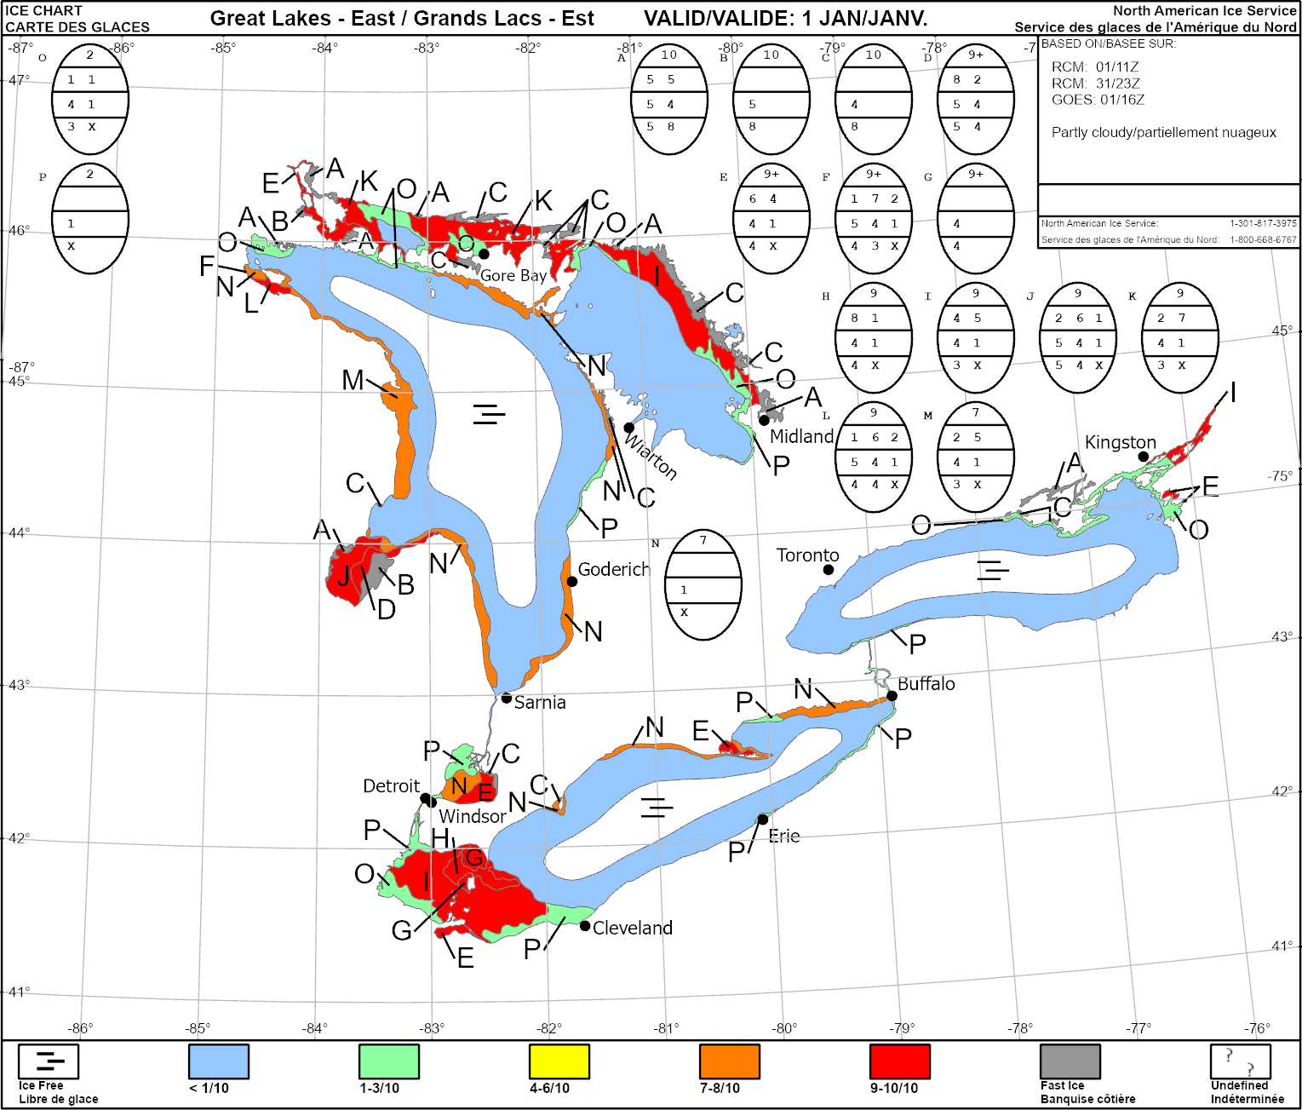Click the ice-free symbol in Lake Huron

(x=489, y=415)
